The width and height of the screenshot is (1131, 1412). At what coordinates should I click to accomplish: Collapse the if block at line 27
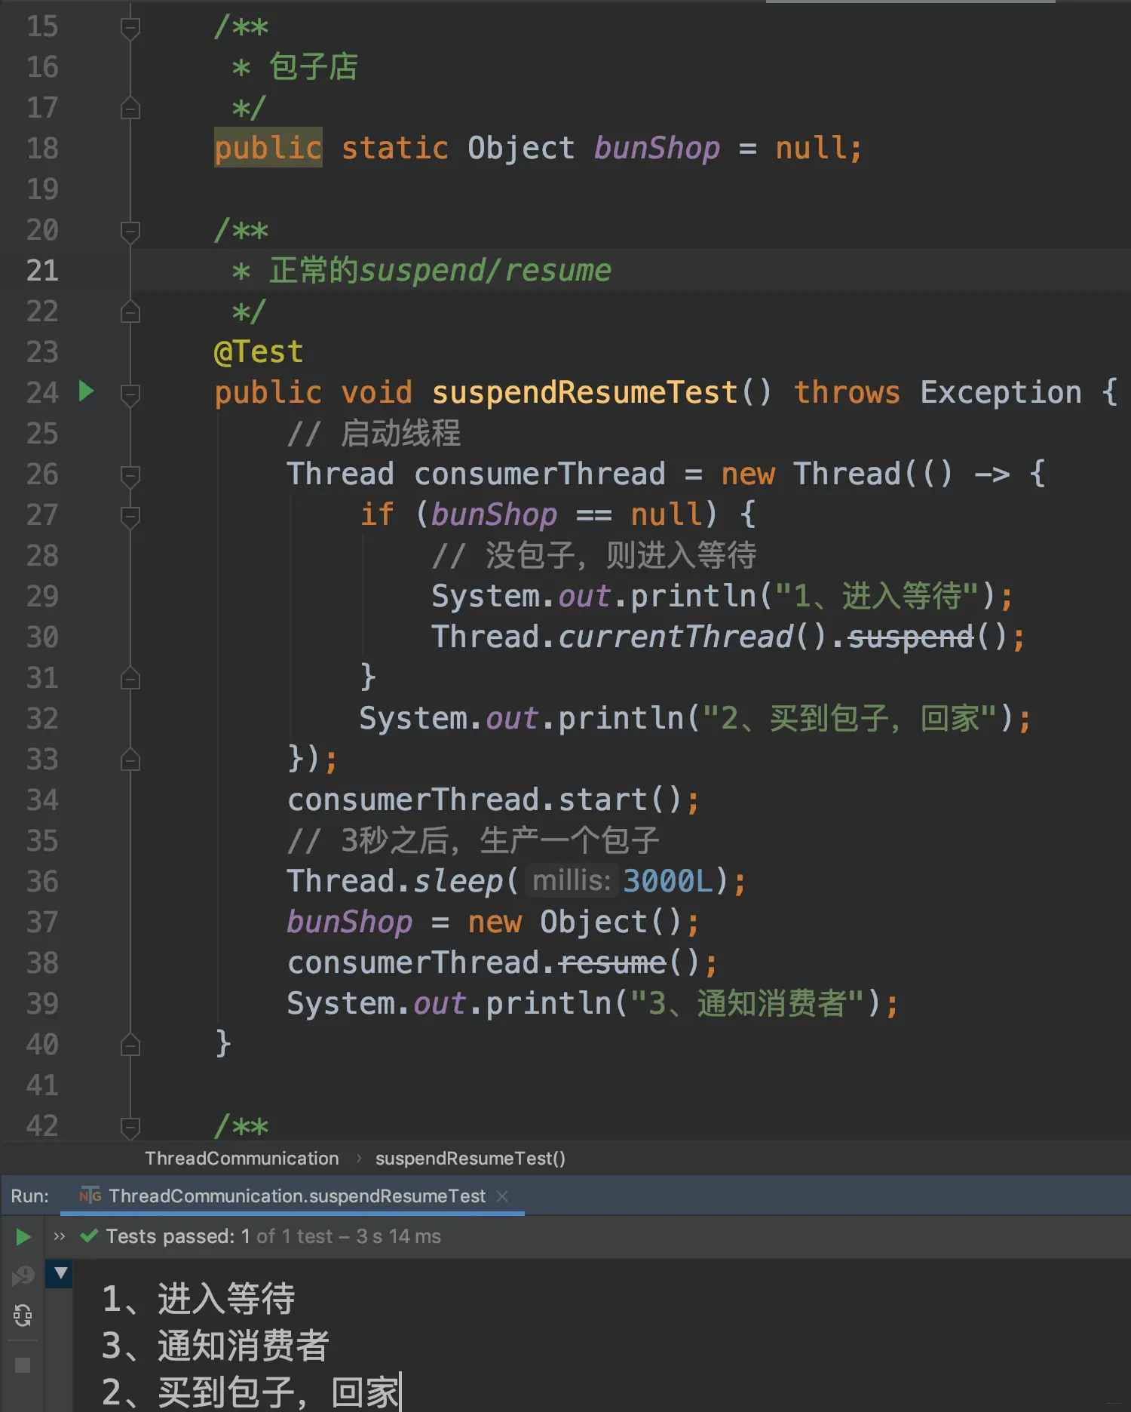pyautogui.click(x=130, y=517)
